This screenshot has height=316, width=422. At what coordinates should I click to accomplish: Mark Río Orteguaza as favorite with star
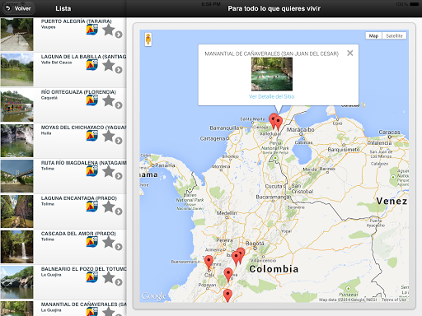click(109, 100)
